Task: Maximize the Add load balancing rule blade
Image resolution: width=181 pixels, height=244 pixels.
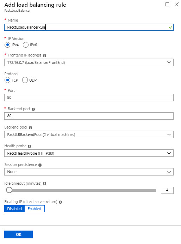Action: (167, 5)
